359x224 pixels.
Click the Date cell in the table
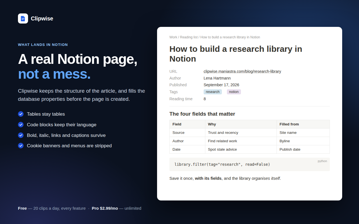(187, 150)
